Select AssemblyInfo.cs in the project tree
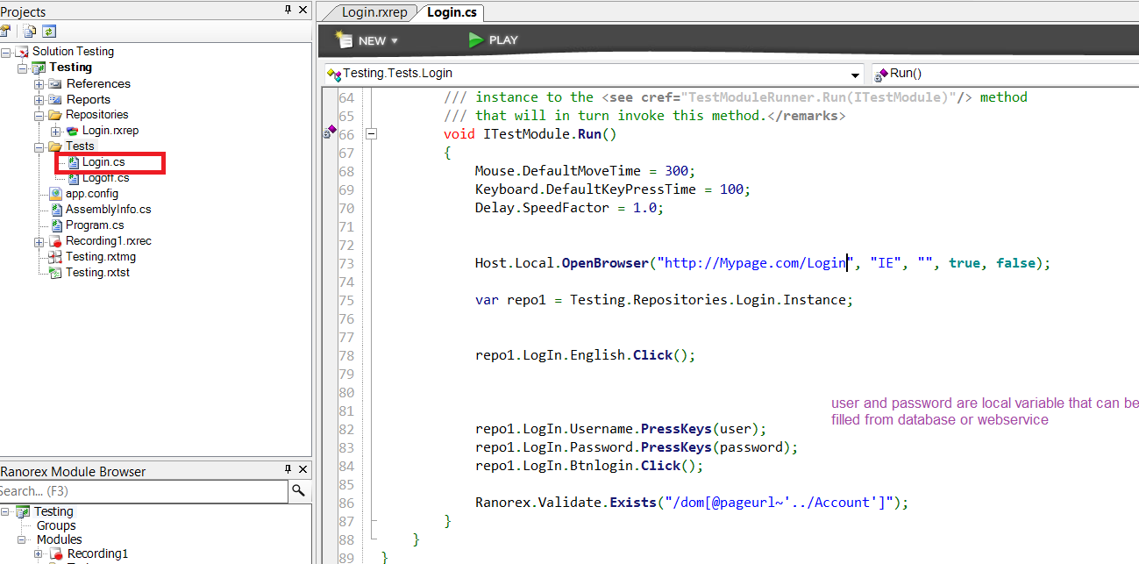The image size is (1139, 564). click(109, 210)
